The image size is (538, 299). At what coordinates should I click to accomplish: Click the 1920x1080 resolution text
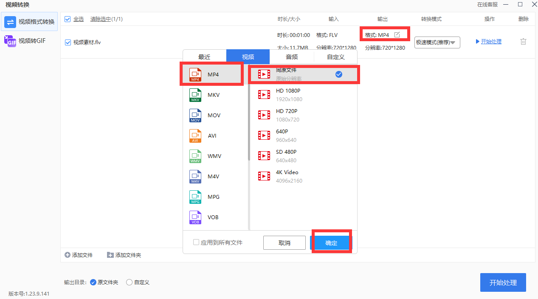289,99
